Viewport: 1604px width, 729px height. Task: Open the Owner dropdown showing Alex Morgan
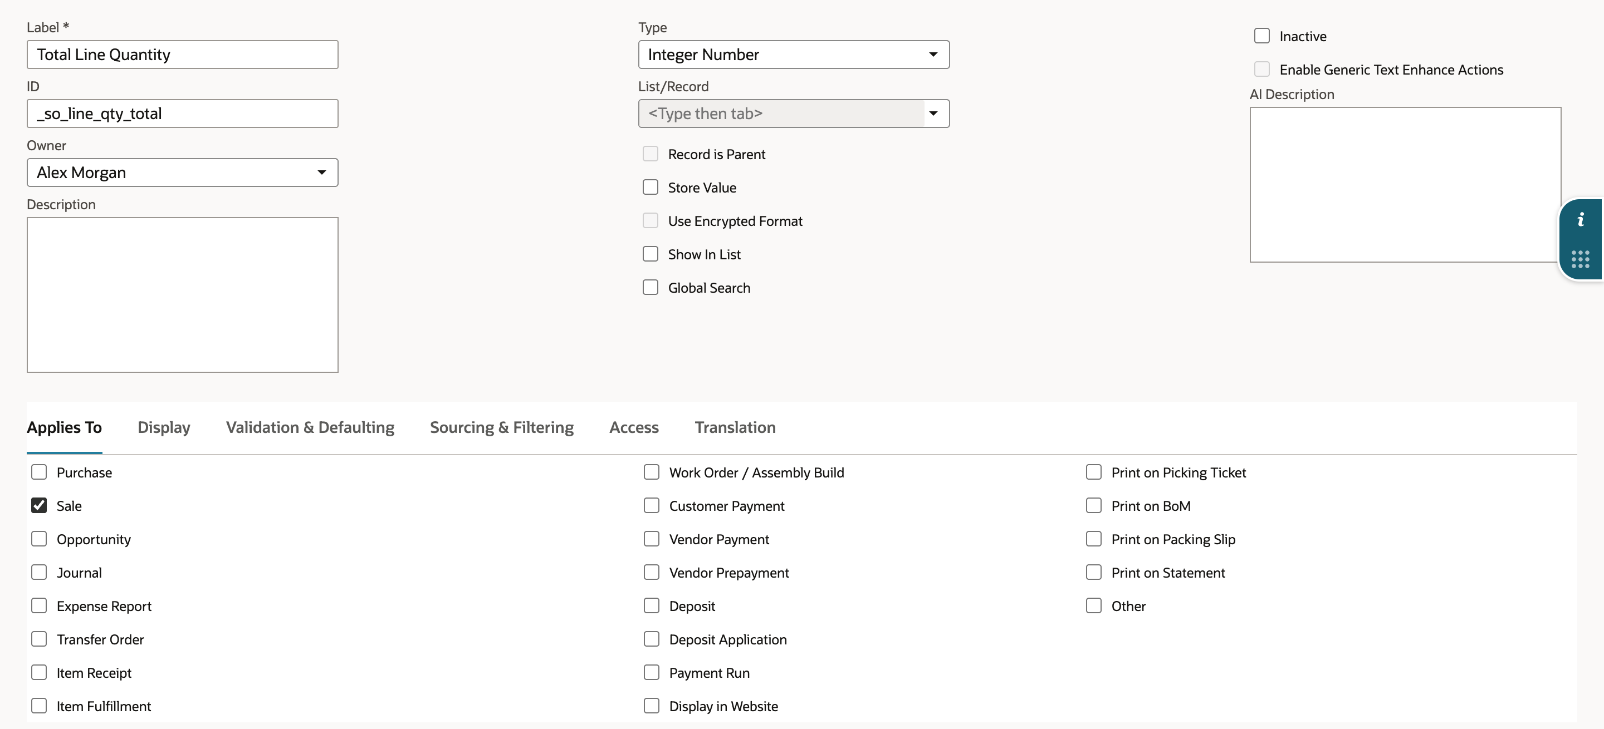coord(183,173)
